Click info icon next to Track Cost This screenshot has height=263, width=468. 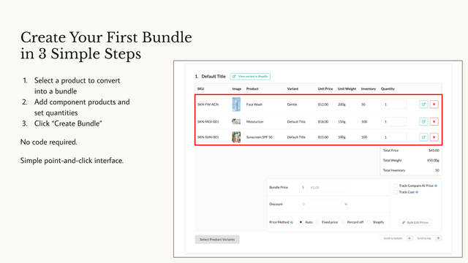point(417,192)
